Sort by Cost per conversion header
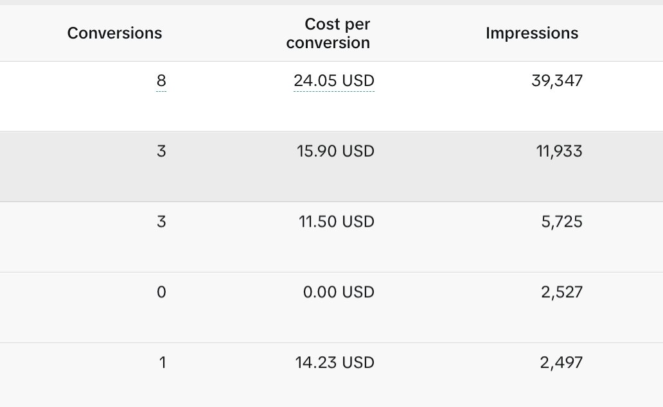The height and width of the screenshot is (407, 663). (328, 33)
